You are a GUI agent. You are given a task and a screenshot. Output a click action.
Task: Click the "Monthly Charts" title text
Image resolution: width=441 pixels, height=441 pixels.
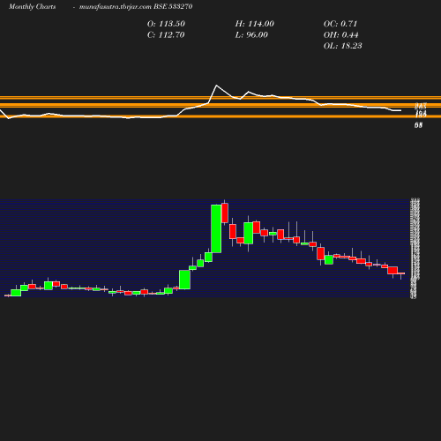point(33,6)
